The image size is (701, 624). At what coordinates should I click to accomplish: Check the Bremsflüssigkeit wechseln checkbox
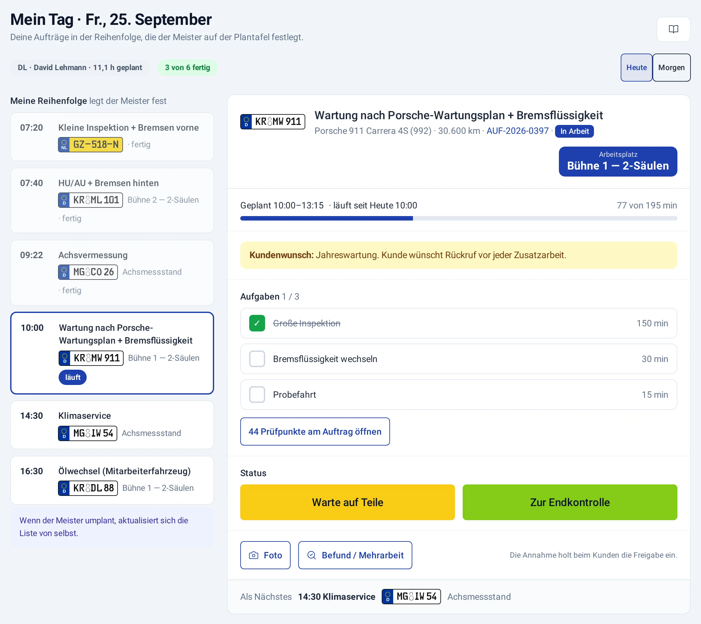pos(257,359)
